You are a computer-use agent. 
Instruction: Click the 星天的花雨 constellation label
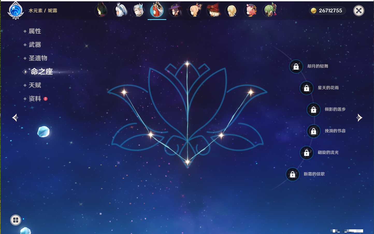tap(328, 88)
